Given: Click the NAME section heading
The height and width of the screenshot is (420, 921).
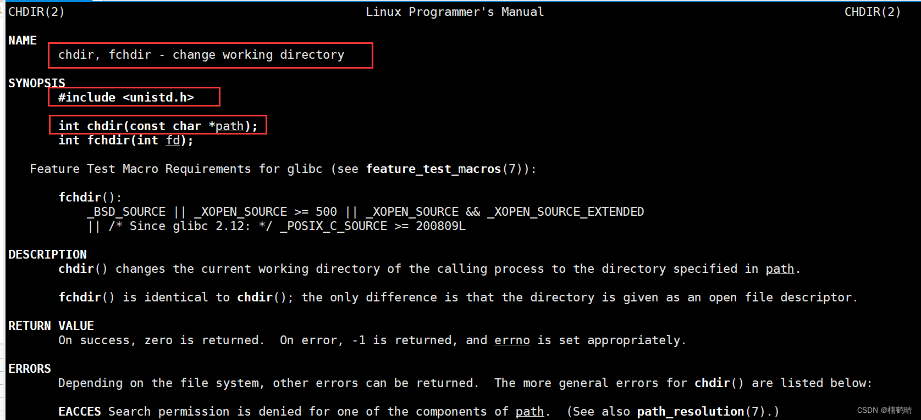Looking at the screenshot, I should (x=23, y=41).
